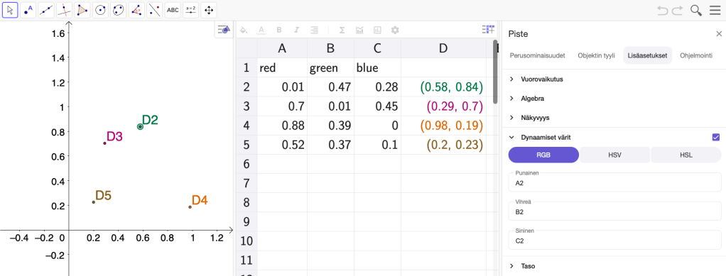The height and width of the screenshot is (276, 726).
Task: Select the ABC text tool
Action: tap(173, 10)
